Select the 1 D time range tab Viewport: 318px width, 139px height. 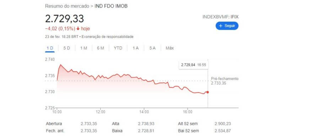[50, 48]
